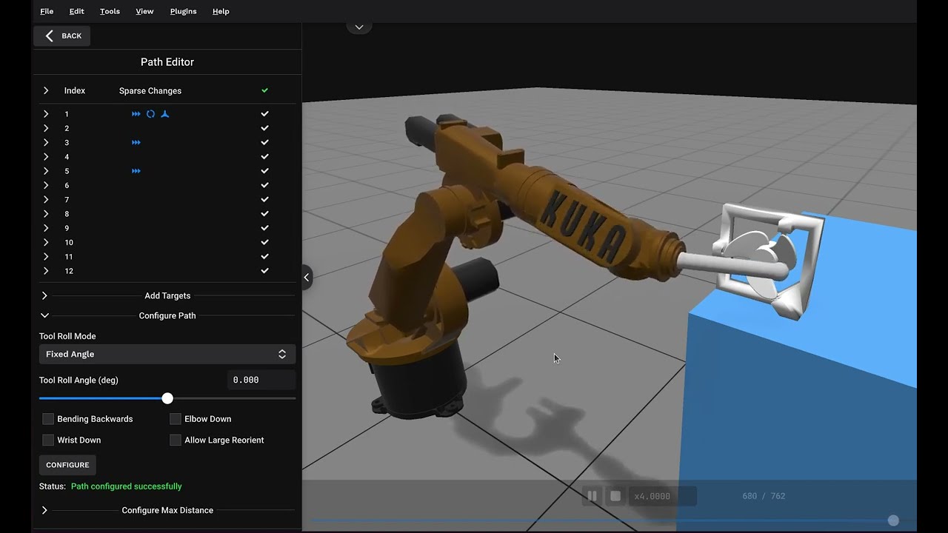Screen dimensions: 948x533
Task: Click the three-pronged frame icon in row 1
Action: click(x=165, y=114)
